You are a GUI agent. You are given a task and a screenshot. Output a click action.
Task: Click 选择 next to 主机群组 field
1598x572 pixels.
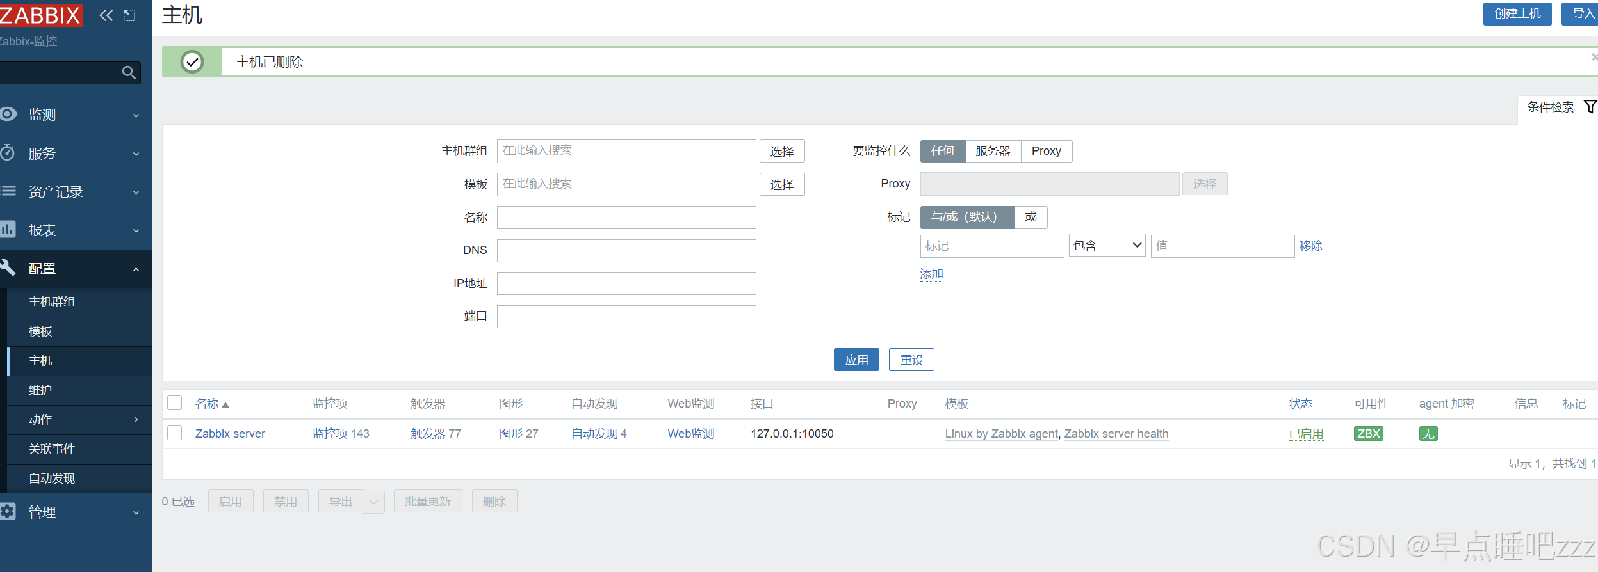pos(782,151)
